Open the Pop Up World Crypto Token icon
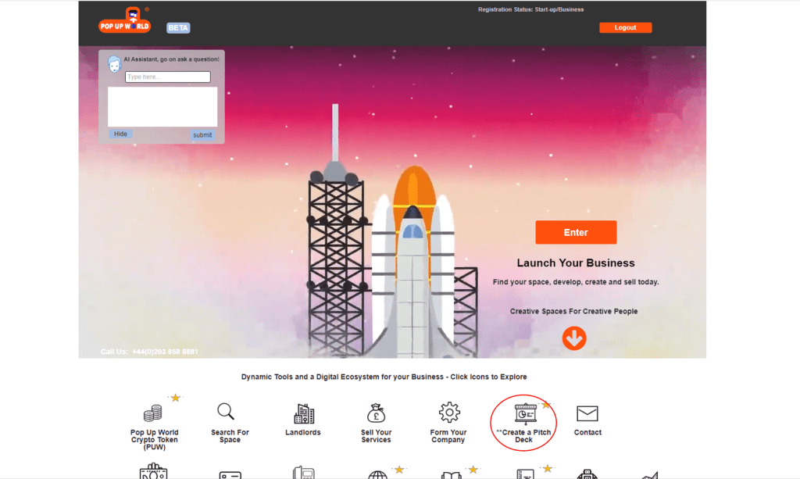800x479 pixels. [x=153, y=413]
